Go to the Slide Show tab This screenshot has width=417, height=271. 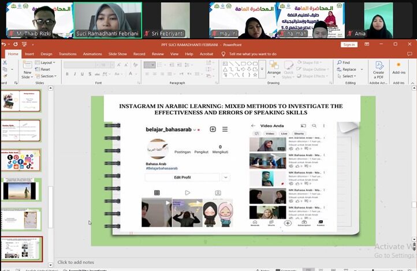(118, 54)
